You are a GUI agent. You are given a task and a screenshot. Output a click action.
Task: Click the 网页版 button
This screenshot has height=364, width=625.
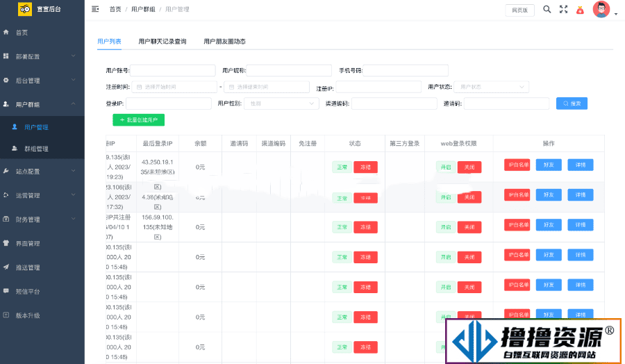(519, 10)
